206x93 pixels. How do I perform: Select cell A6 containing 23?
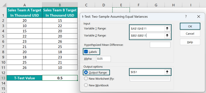[24, 41]
